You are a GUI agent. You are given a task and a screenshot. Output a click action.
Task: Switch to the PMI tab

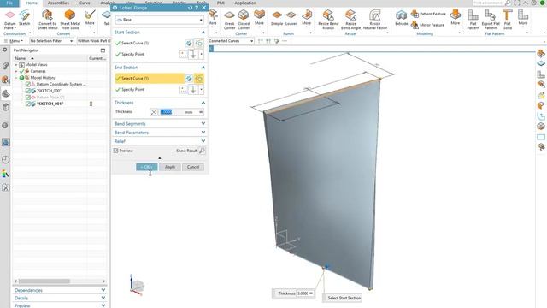click(x=221, y=3)
